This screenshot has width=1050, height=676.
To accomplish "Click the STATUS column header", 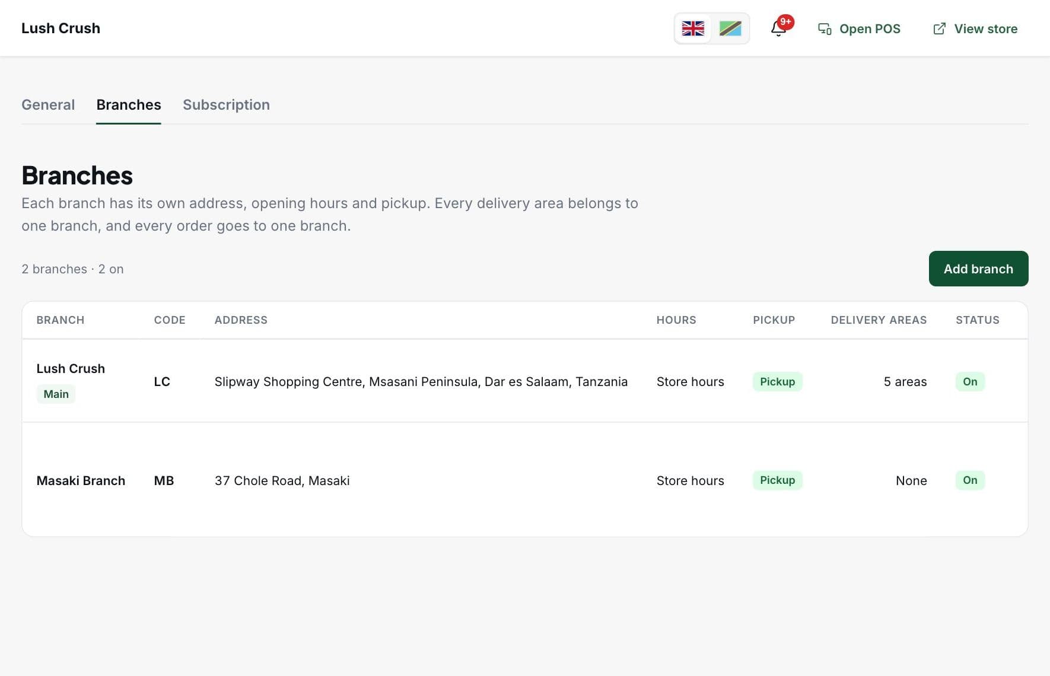I will click(977, 320).
